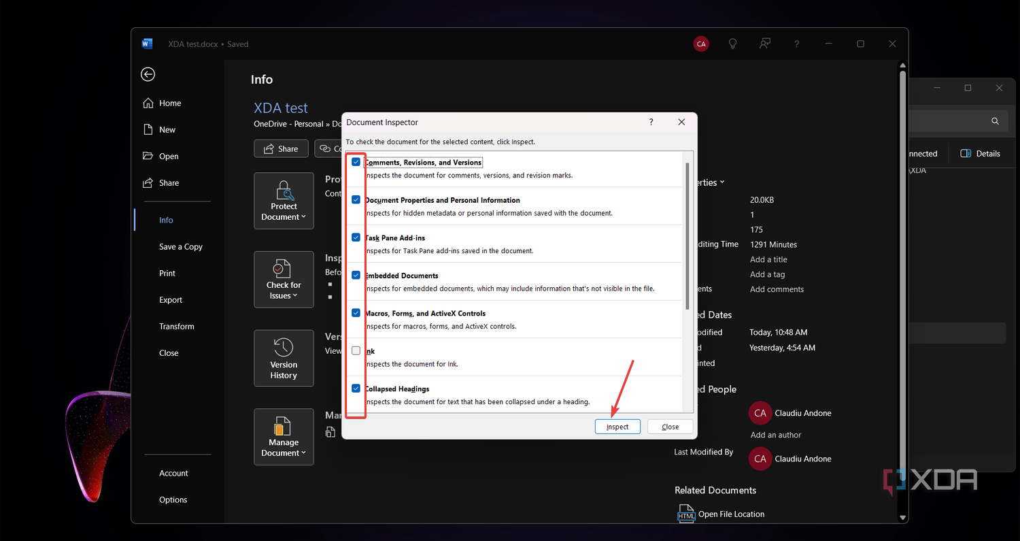Viewport: 1020px width, 541px height.
Task: Click the CA account avatar in title bar
Action: [x=701, y=44]
